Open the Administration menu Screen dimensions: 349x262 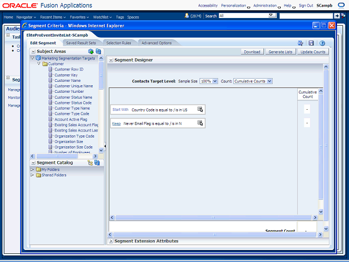267,5
